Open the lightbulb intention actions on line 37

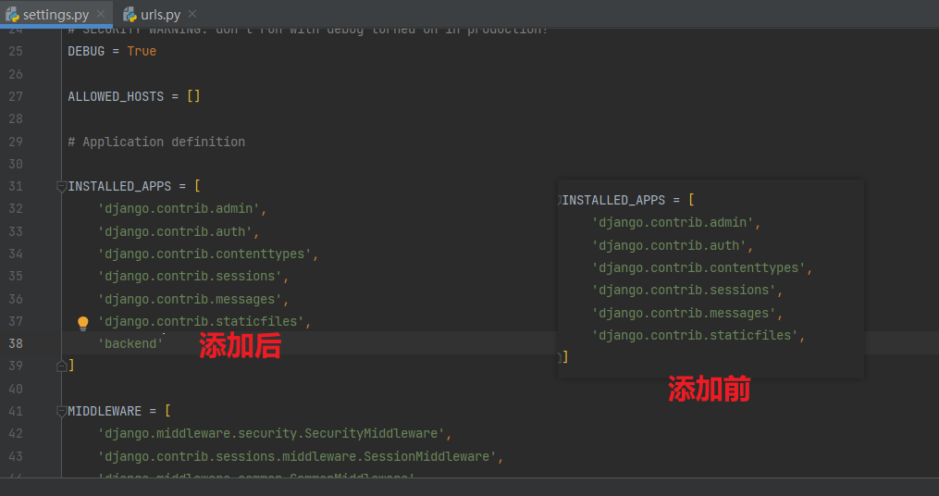coord(83,324)
